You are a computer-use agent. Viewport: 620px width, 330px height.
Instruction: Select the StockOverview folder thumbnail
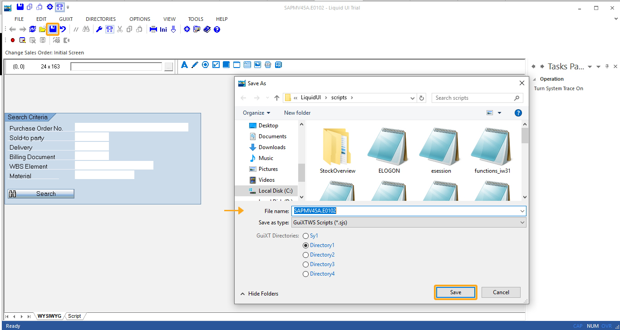coord(337,151)
